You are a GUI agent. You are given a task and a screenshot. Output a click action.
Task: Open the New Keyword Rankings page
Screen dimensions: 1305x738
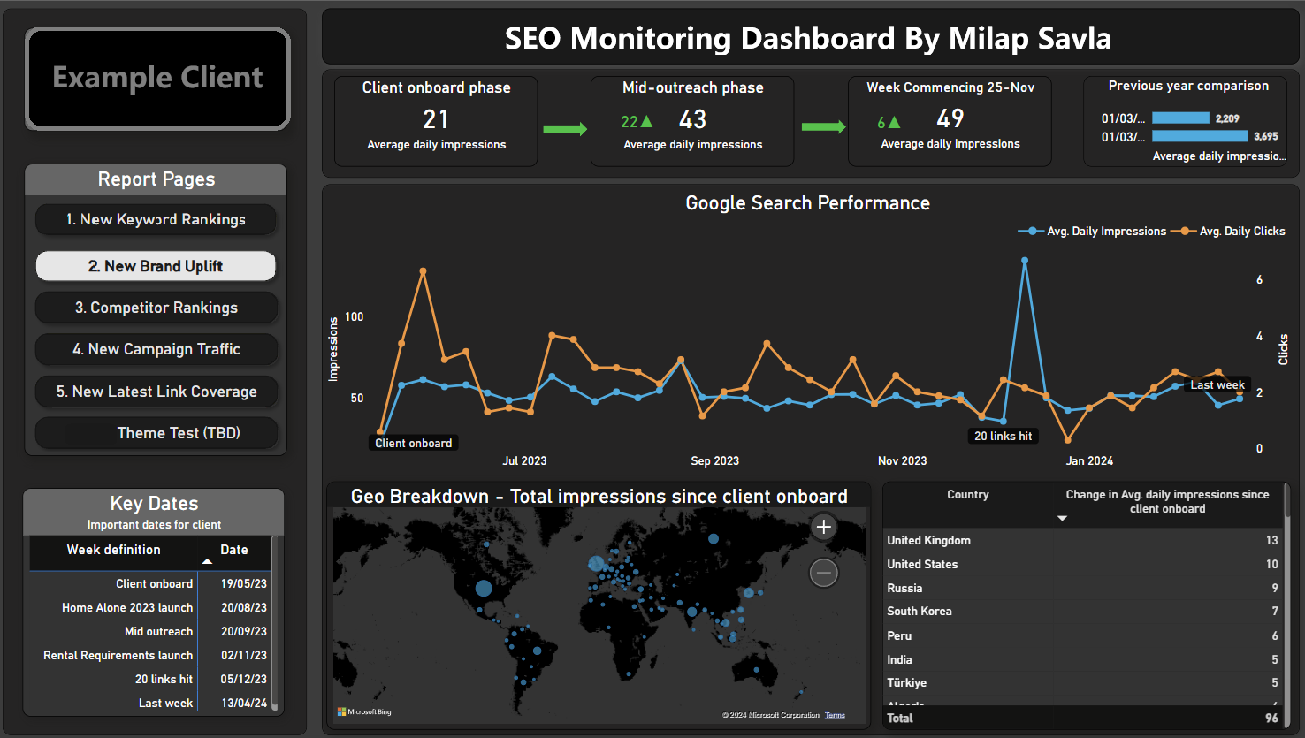[x=156, y=219]
